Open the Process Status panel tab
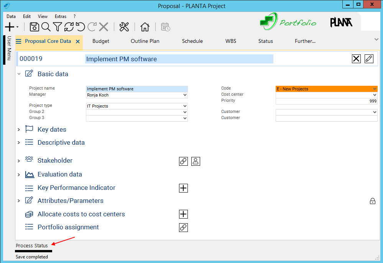 point(32,246)
